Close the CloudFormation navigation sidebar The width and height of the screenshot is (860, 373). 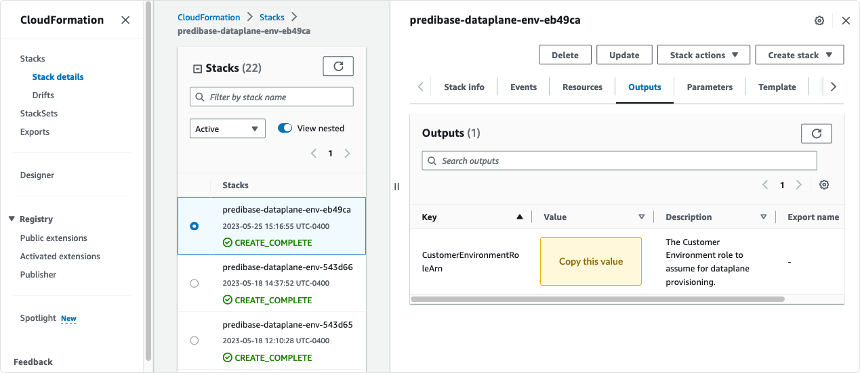tap(125, 20)
